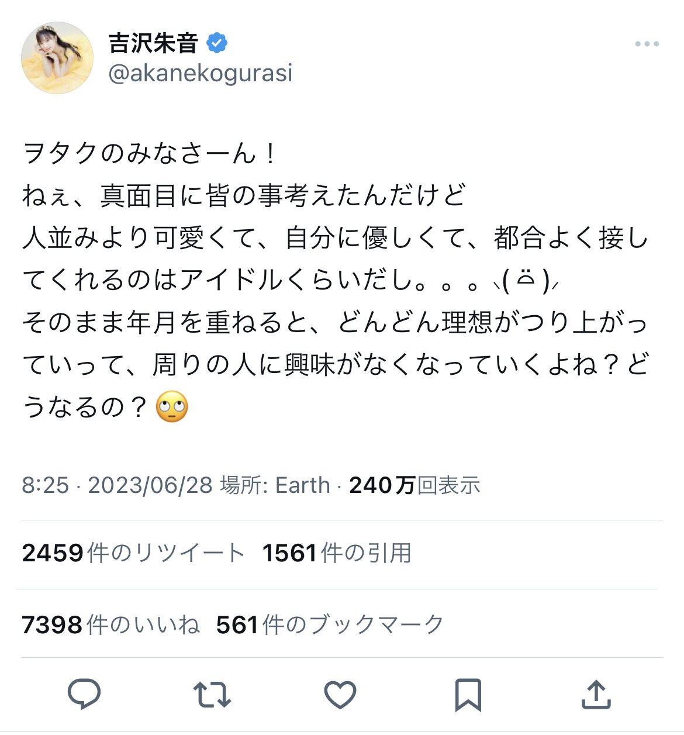Click the eye-roll emoji in tweet

click(172, 406)
